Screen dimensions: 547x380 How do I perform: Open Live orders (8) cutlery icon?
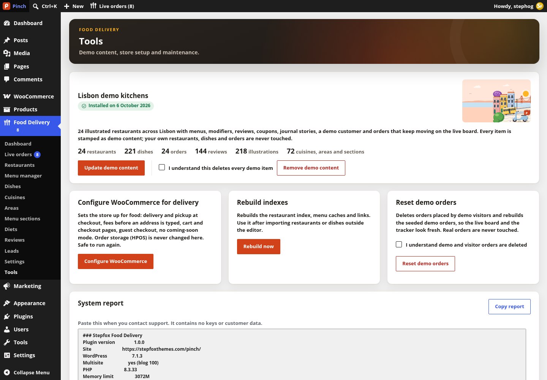[x=93, y=6]
